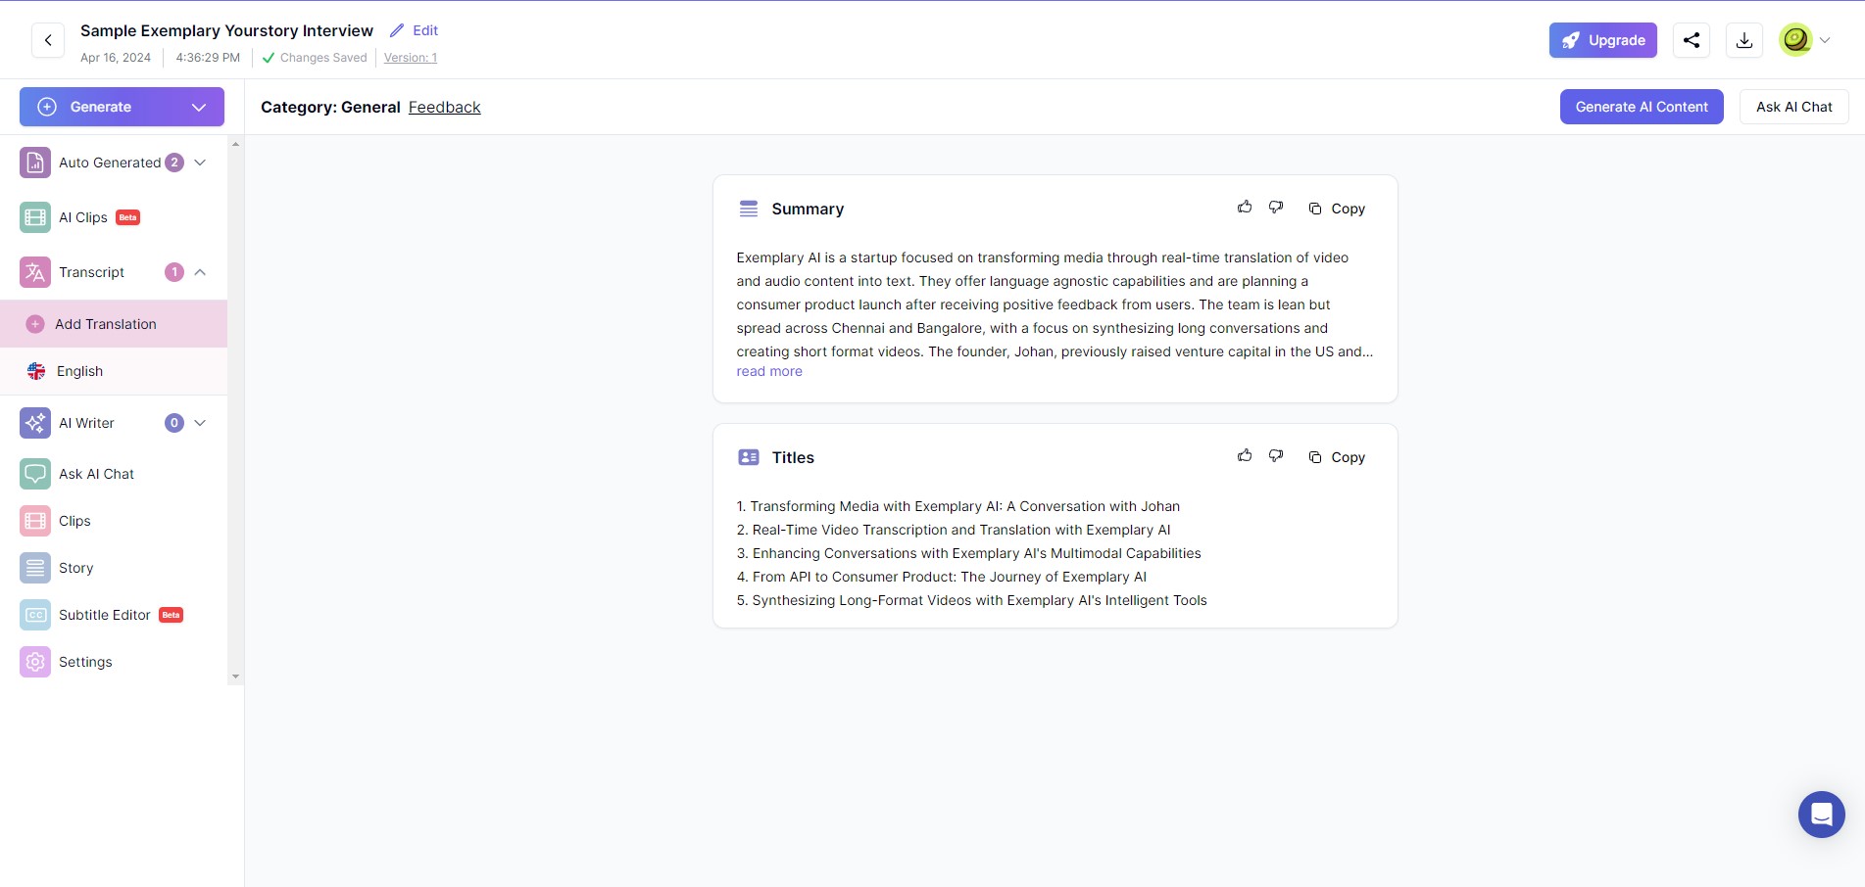Image resolution: width=1865 pixels, height=887 pixels.
Task: Click title 1 Transforming Media with Exemplary AI
Action: [958, 506]
